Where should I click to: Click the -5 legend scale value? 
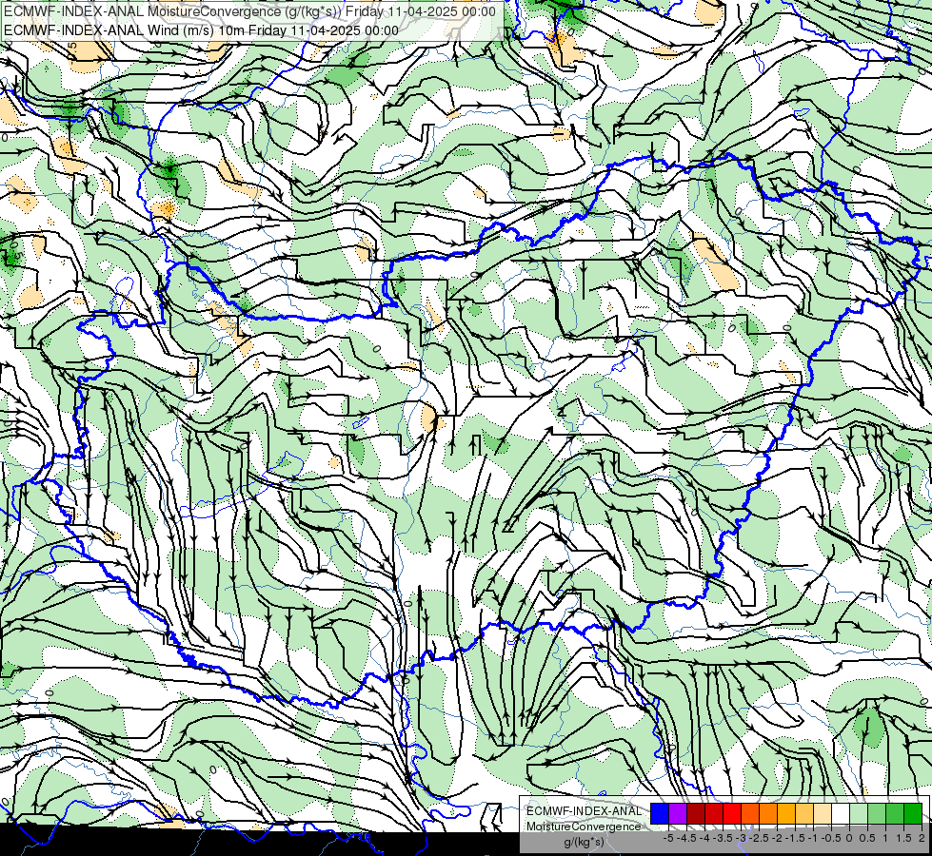coord(668,838)
